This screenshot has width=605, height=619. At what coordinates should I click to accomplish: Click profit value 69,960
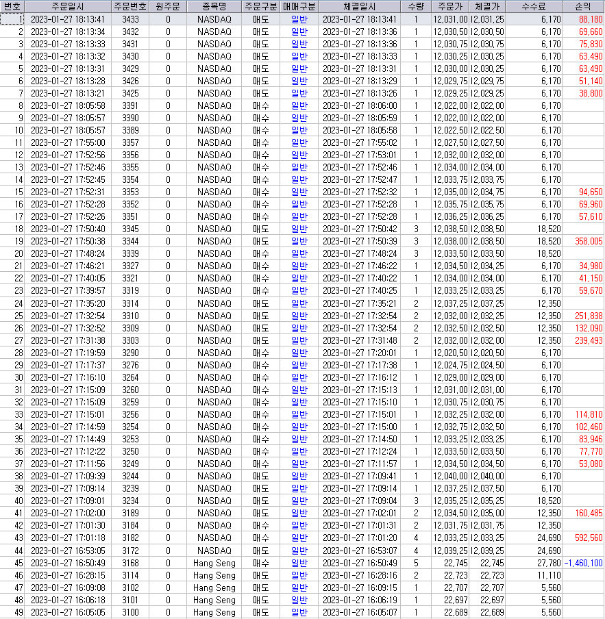[591, 204]
